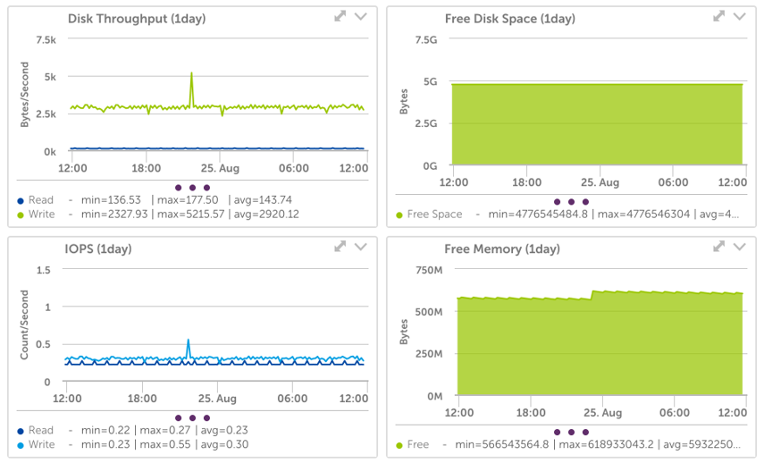
Task: Click the 18:00 label on IOPS chart axis
Action: [x=142, y=399]
